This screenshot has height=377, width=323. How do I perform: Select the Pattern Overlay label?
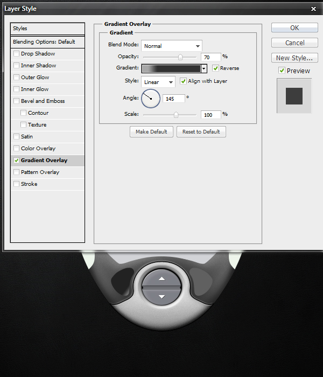(40, 172)
